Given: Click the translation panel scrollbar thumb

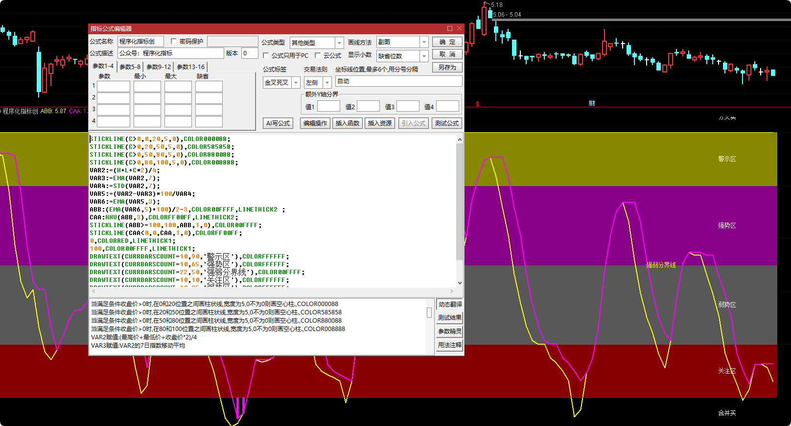Looking at the screenshot, I should [429, 312].
